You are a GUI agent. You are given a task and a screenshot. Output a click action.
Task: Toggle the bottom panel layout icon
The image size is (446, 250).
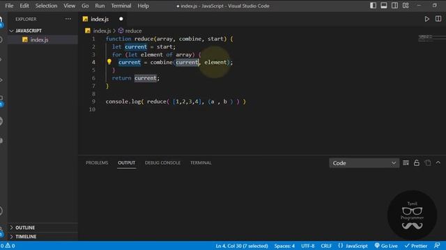[384, 6]
